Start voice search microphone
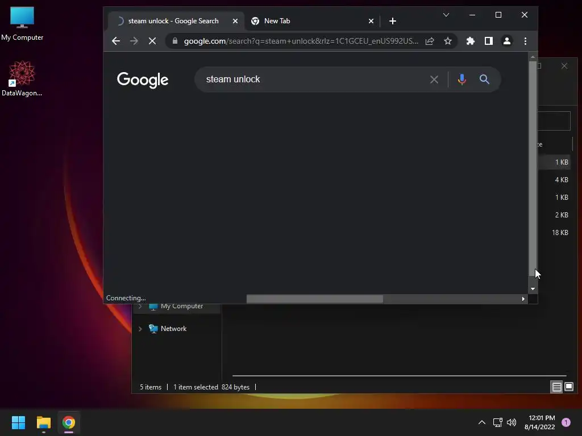The image size is (582, 436). (x=462, y=79)
